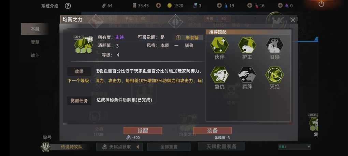Open the 系统介绍 question mark help icon
The width and height of the screenshot is (348, 156).
pyautogui.click(x=68, y=6)
